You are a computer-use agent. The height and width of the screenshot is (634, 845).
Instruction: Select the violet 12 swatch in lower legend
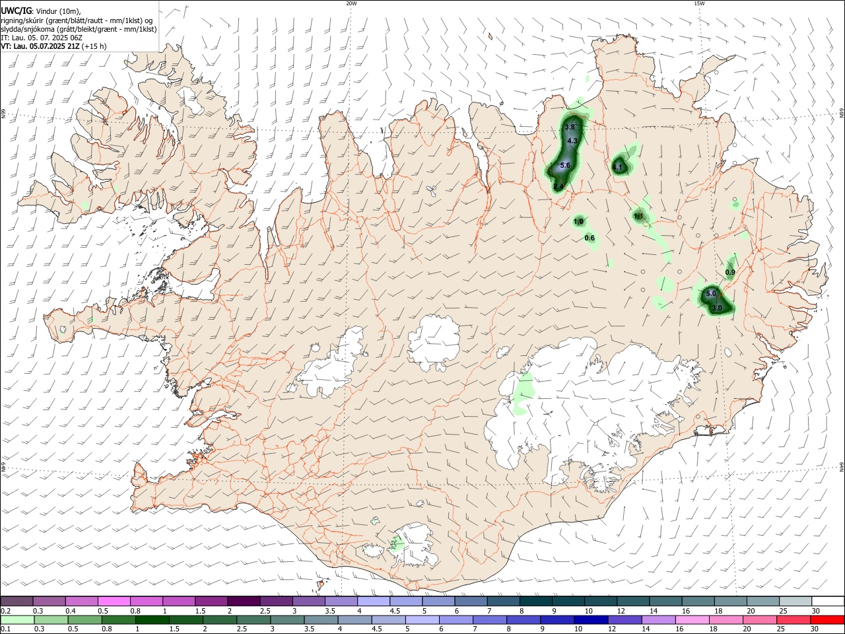(625, 619)
